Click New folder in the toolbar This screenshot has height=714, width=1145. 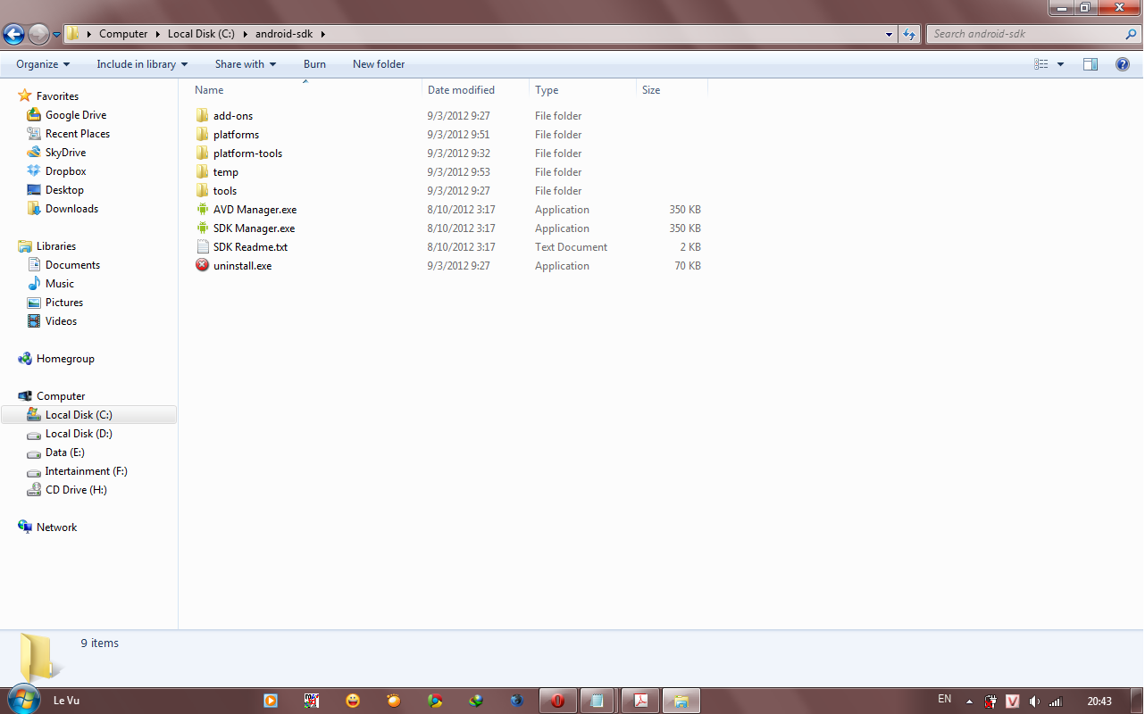tap(379, 64)
